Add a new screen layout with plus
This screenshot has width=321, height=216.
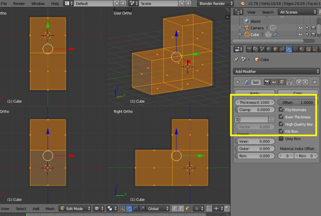117,4
